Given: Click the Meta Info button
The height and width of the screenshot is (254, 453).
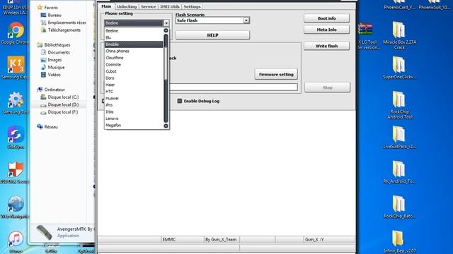Looking at the screenshot, I should tap(326, 30).
